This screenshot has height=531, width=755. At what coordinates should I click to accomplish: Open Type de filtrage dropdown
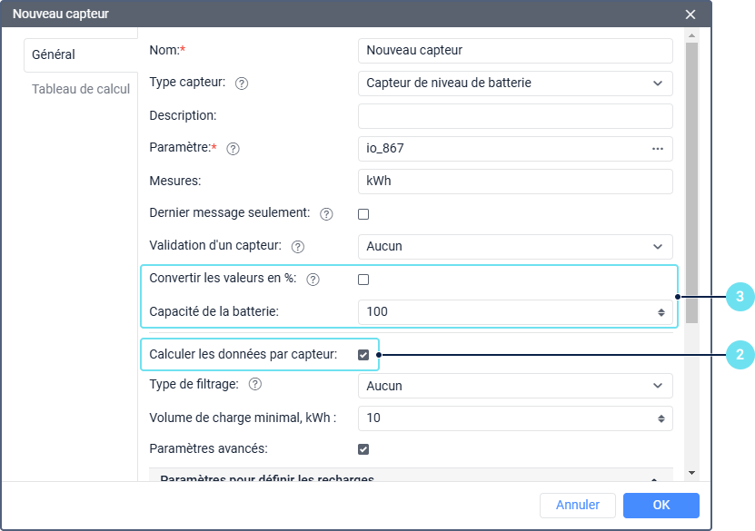(515, 386)
